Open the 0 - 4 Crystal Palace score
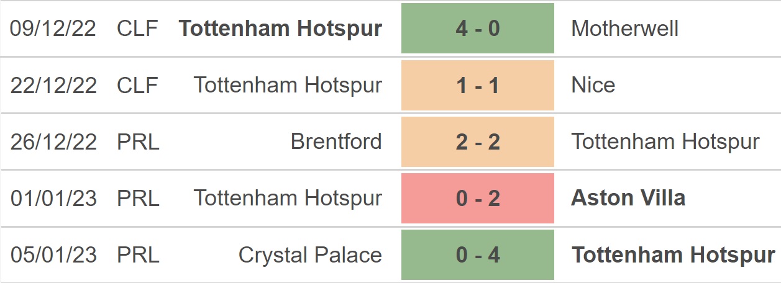 coord(477,255)
